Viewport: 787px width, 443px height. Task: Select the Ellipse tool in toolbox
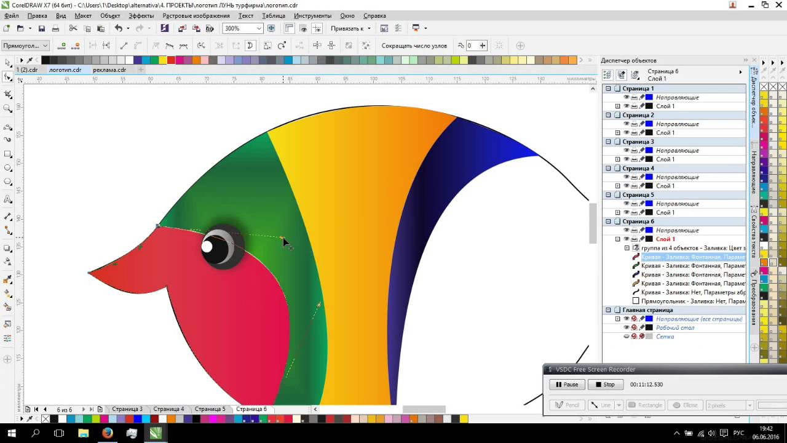7,168
